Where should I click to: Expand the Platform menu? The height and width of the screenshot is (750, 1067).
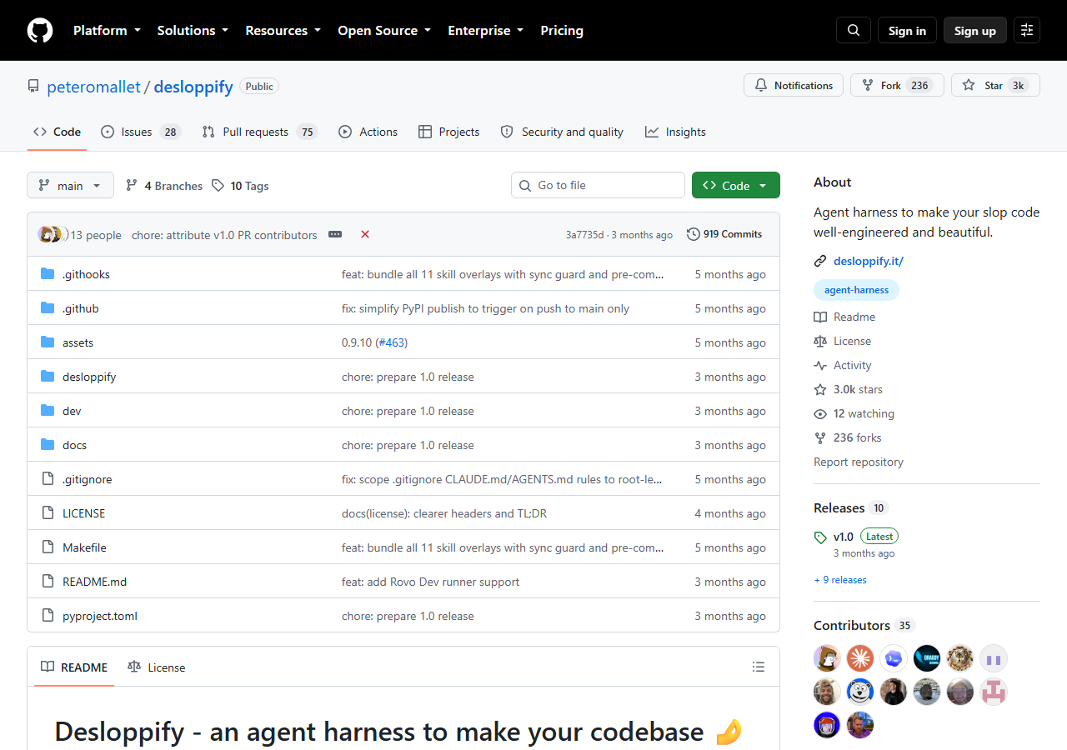(x=107, y=31)
